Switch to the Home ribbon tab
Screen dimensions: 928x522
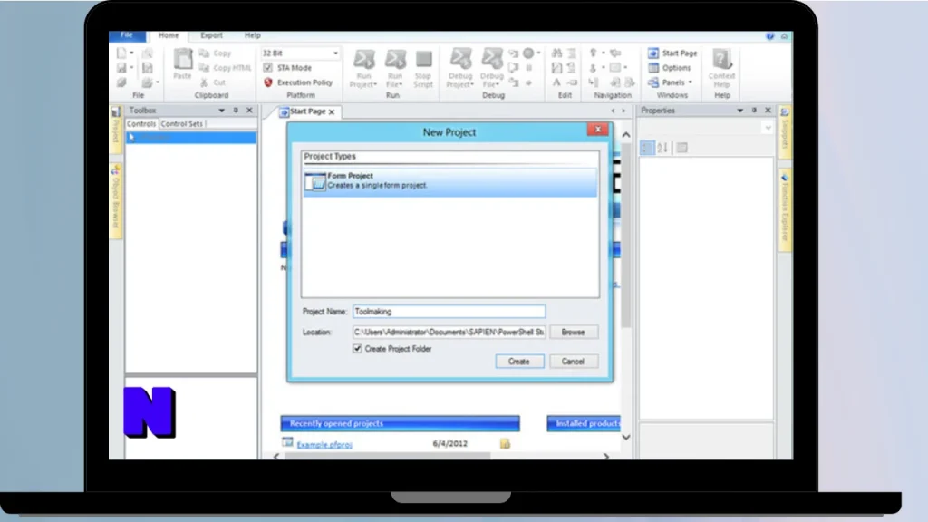click(169, 35)
